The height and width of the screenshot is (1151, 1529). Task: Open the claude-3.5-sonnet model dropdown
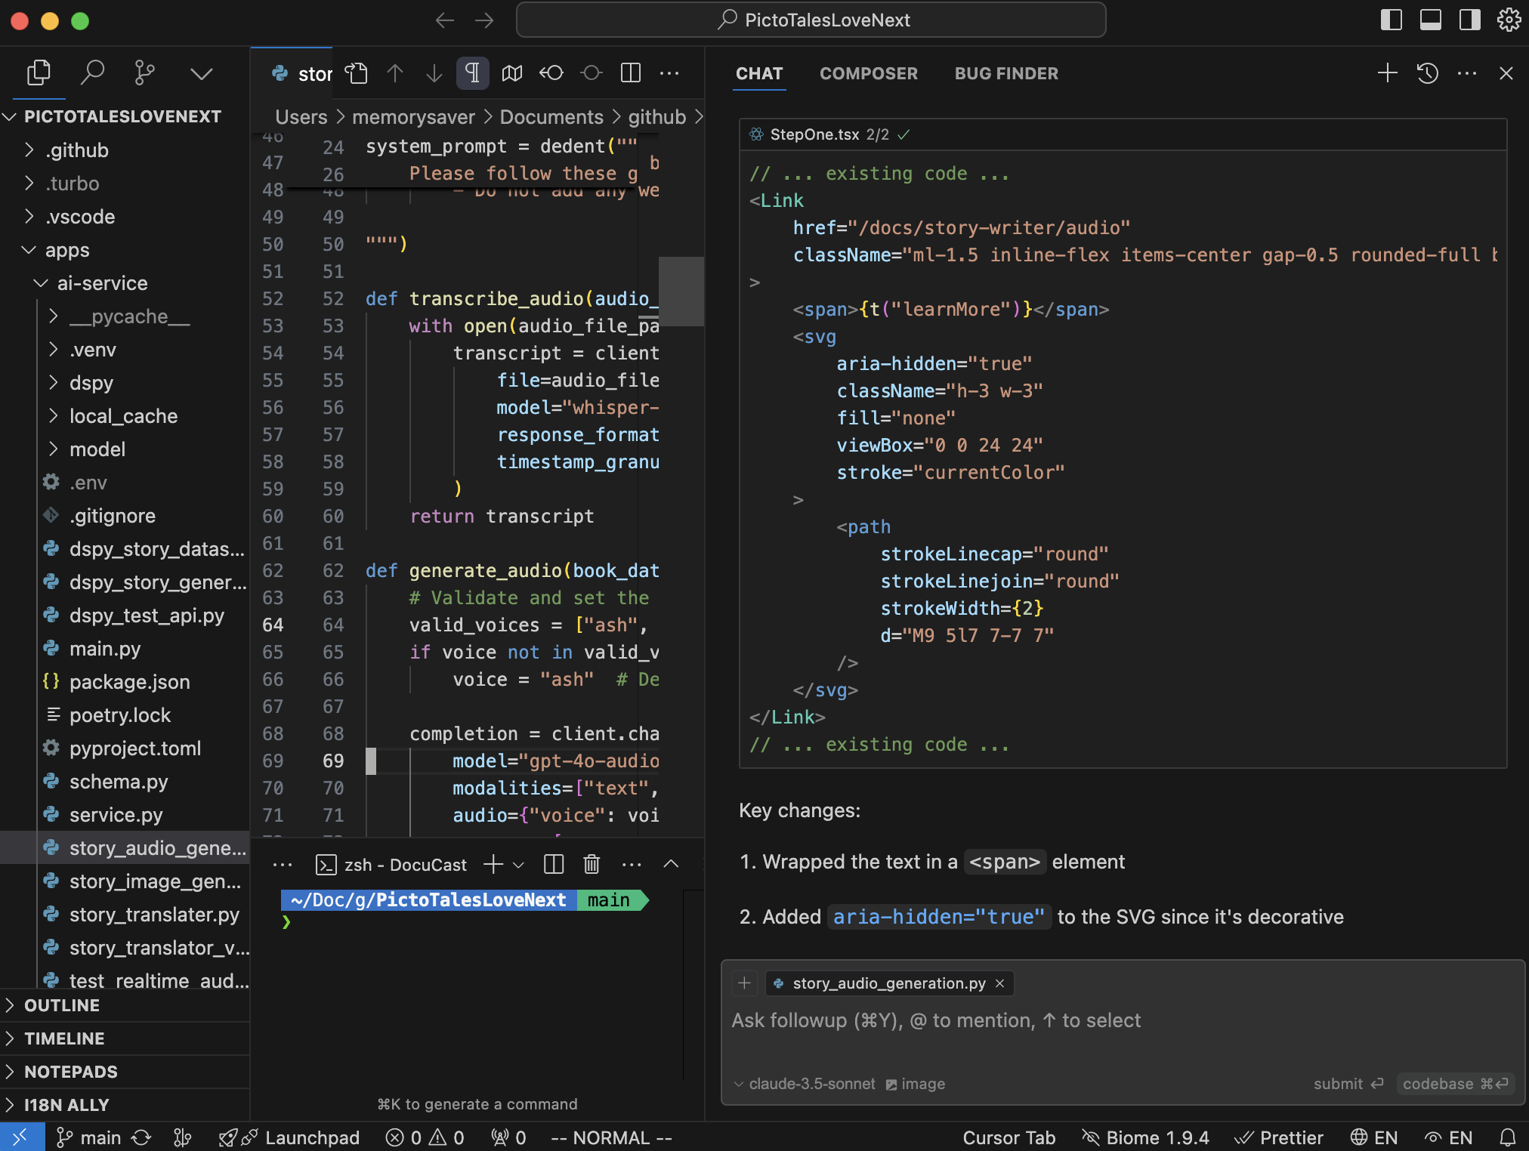(805, 1084)
